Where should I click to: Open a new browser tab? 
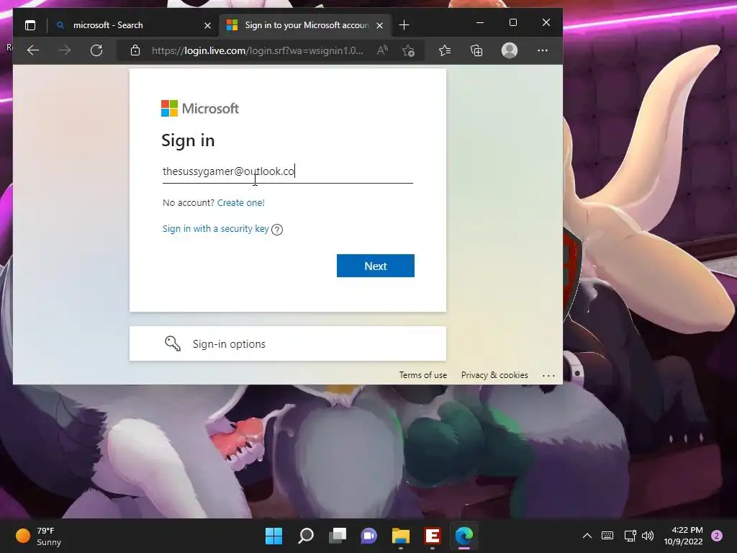coord(404,25)
